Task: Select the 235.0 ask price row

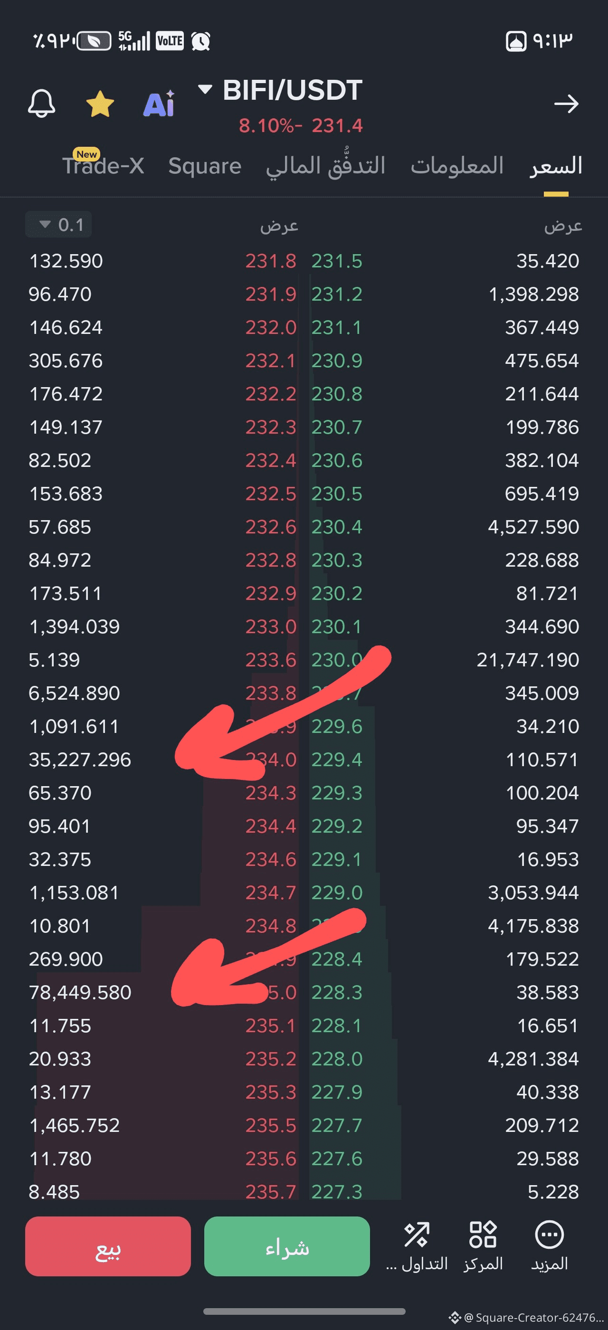Action: pos(162,992)
